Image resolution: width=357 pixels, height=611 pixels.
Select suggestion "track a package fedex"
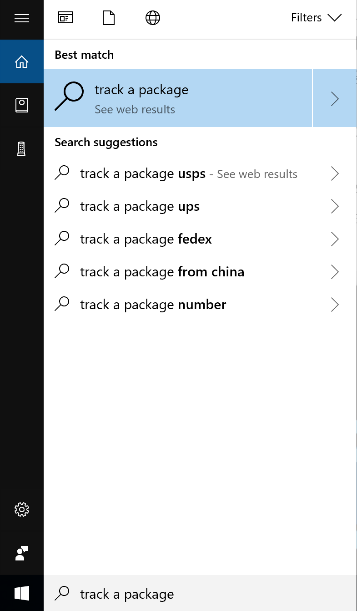coord(146,239)
